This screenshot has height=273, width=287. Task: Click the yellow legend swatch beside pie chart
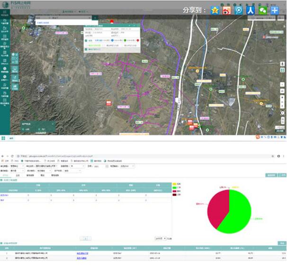[174, 184]
